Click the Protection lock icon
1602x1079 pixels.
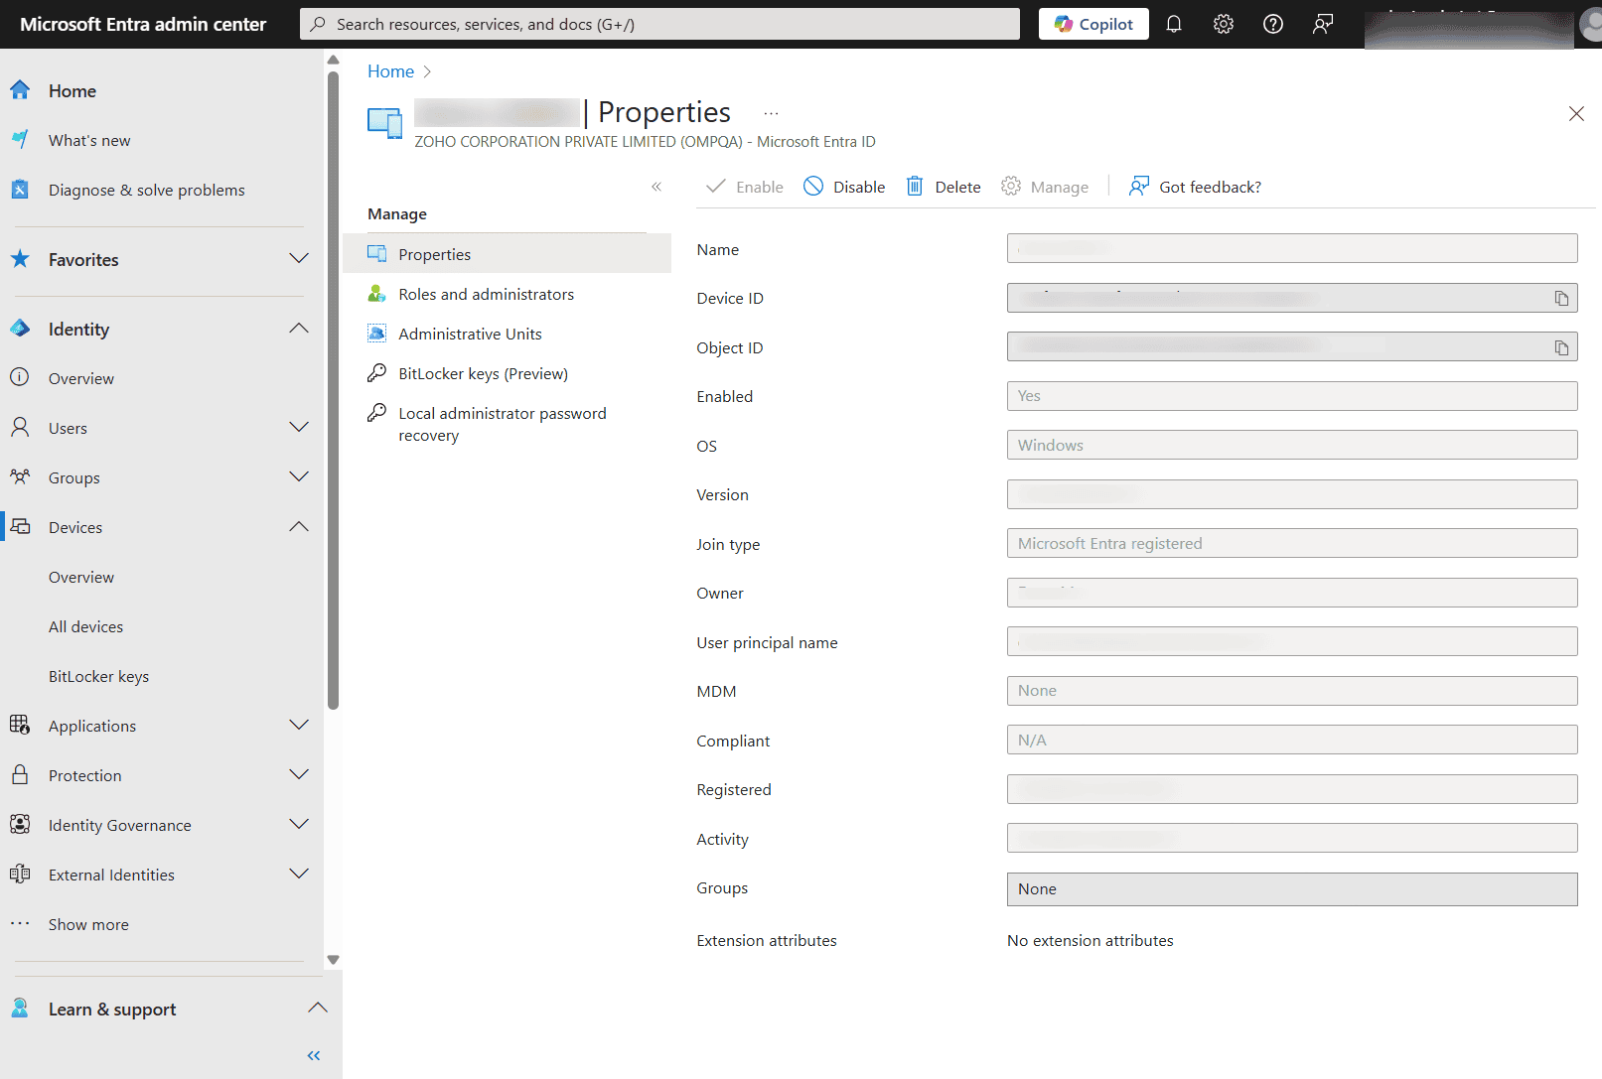[20, 774]
